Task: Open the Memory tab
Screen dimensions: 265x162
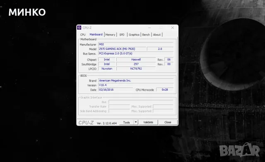Action: [110, 35]
